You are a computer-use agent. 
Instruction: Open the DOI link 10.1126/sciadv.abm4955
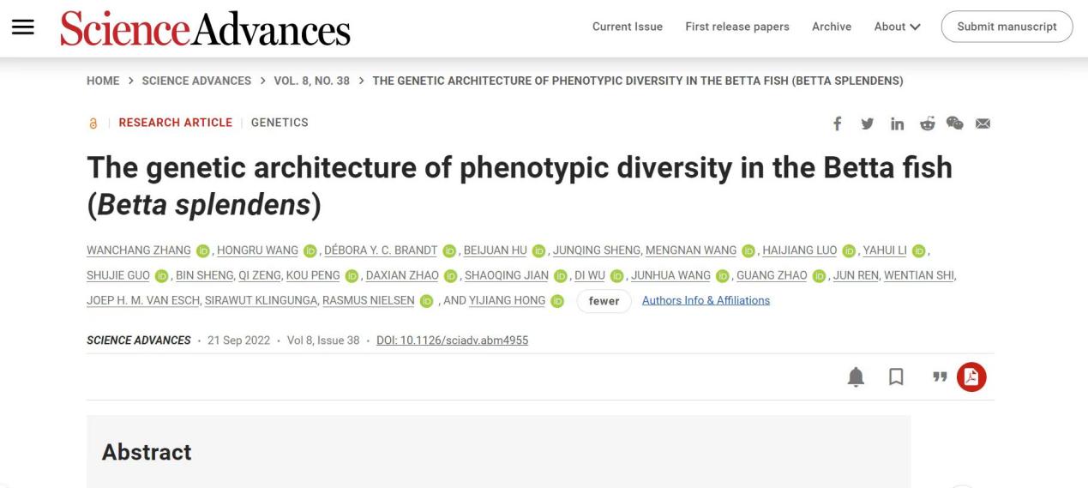tap(452, 340)
